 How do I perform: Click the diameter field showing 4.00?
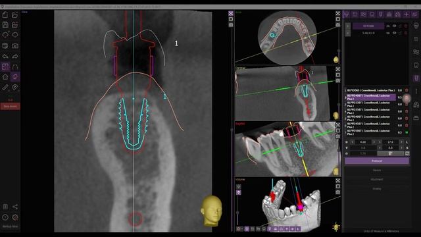click(363, 142)
